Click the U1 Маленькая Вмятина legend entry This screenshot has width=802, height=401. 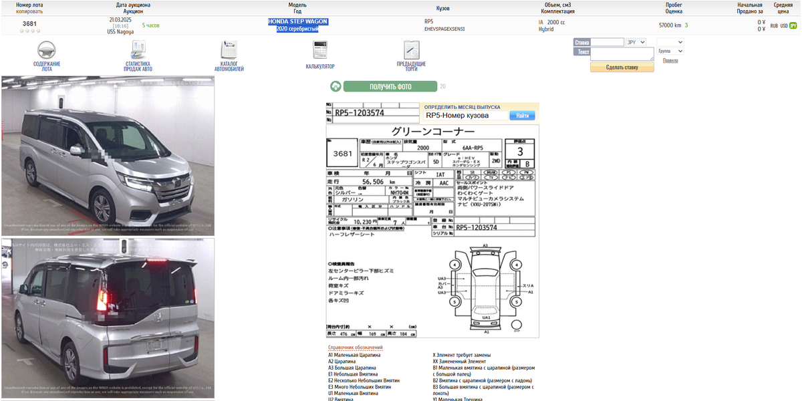pyautogui.click(x=353, y=394)
